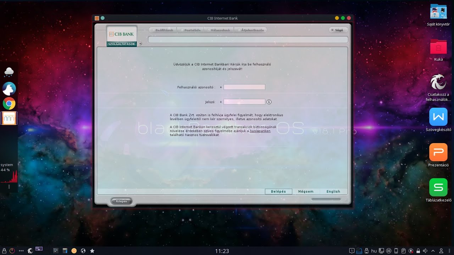454x255 pixels.
Task: Click the Súgó help button
Action: 338,30
